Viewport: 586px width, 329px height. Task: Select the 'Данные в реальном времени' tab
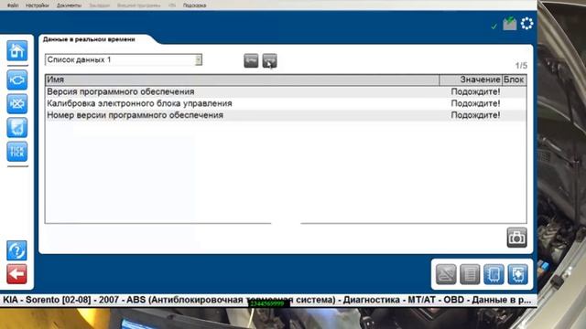pos(89,39)
